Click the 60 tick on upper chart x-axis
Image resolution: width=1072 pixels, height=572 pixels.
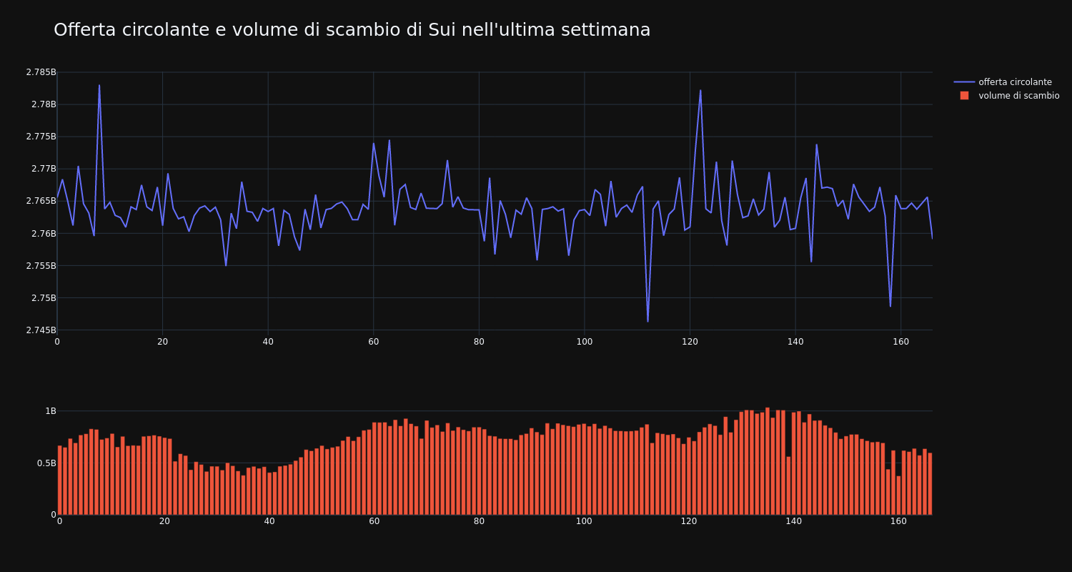pos(373,342)
